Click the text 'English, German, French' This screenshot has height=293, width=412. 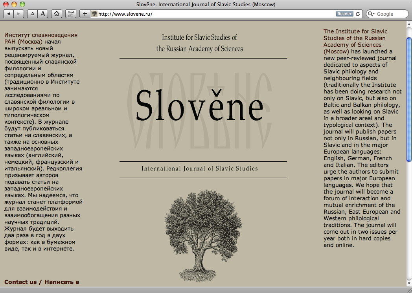pyautogui.click(x=358, y=158)
